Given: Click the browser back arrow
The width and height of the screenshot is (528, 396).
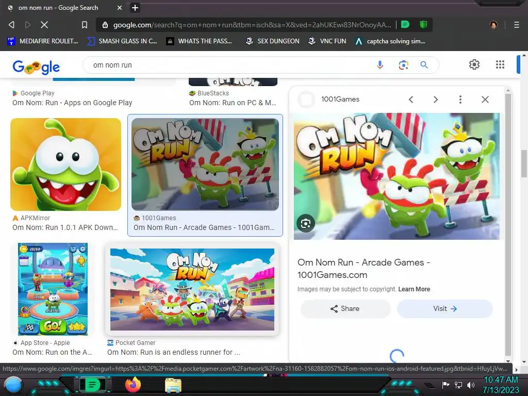Looking at the screenshot, I should pos(11,25).
